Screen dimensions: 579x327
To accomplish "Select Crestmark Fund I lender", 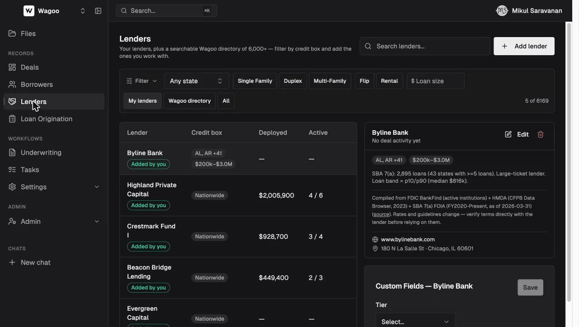I will pyautogui.click(x=238, y=237).
